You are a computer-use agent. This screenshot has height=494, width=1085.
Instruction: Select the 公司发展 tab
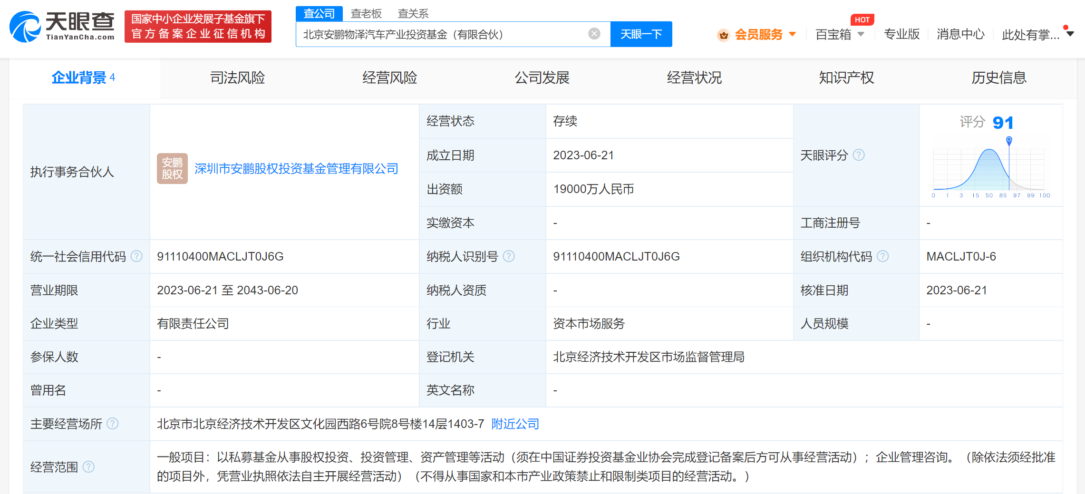[x=542, y=77]
